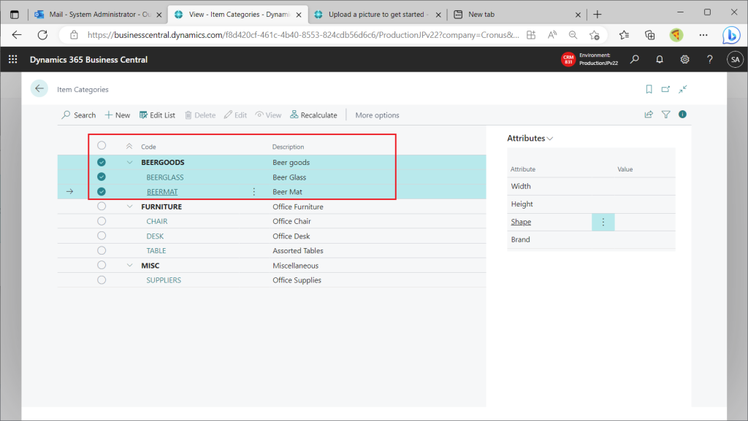
Task: Open the SA user account avatar
Action: [735, 60]
